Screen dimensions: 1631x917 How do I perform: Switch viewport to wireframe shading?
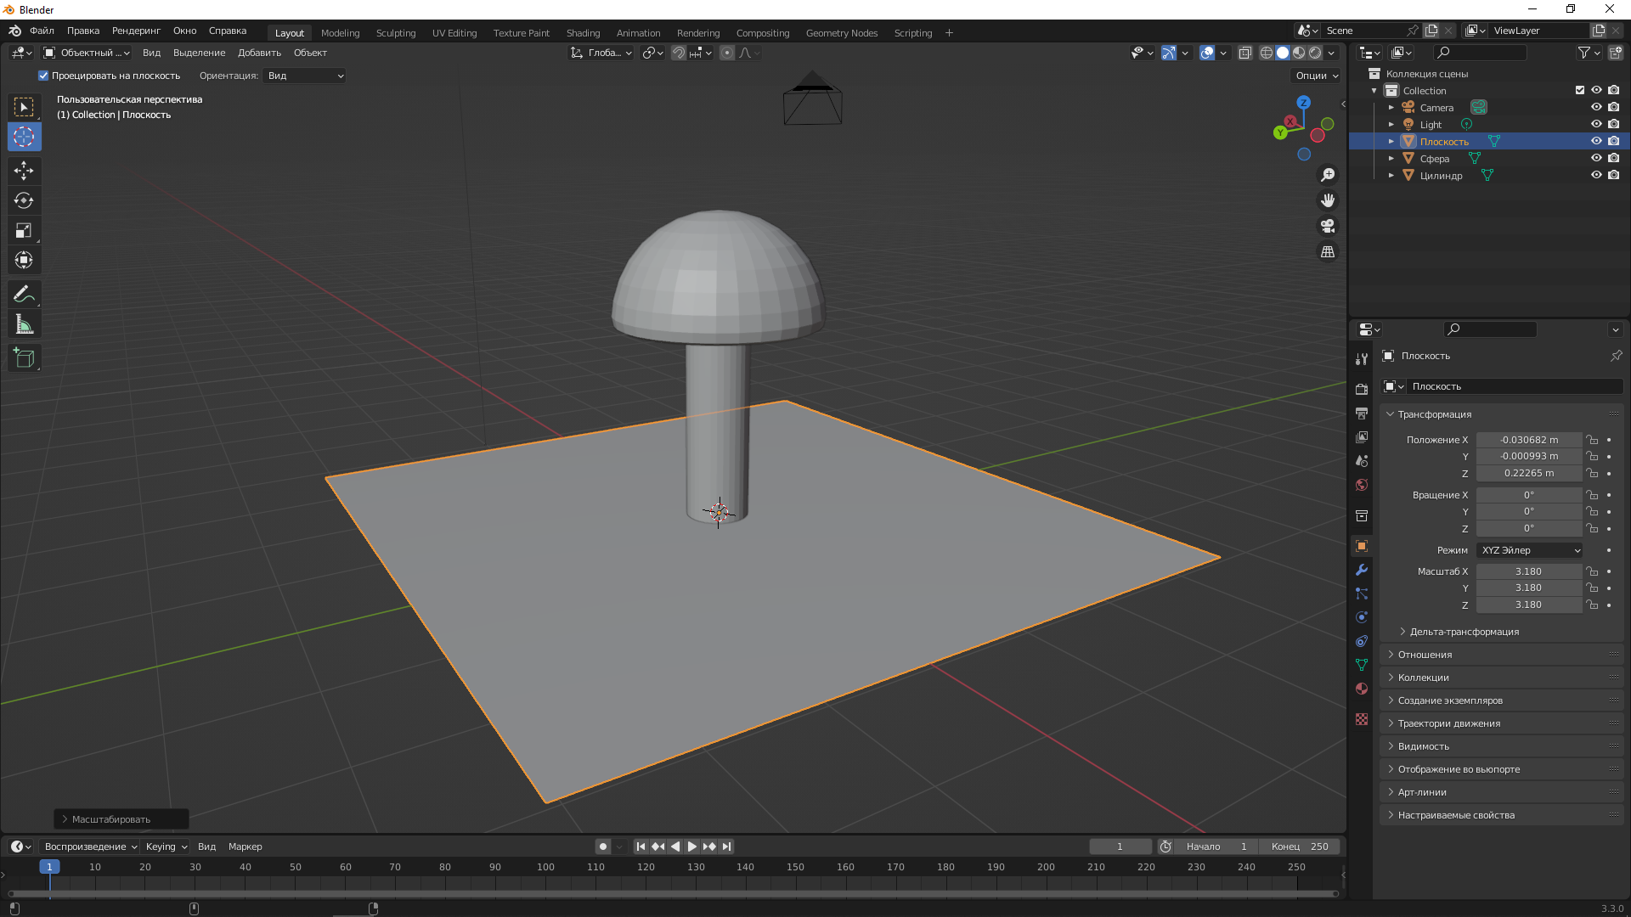click(1267, 53)
